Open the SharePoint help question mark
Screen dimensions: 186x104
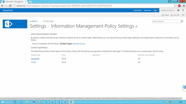(x=183, y=10)
